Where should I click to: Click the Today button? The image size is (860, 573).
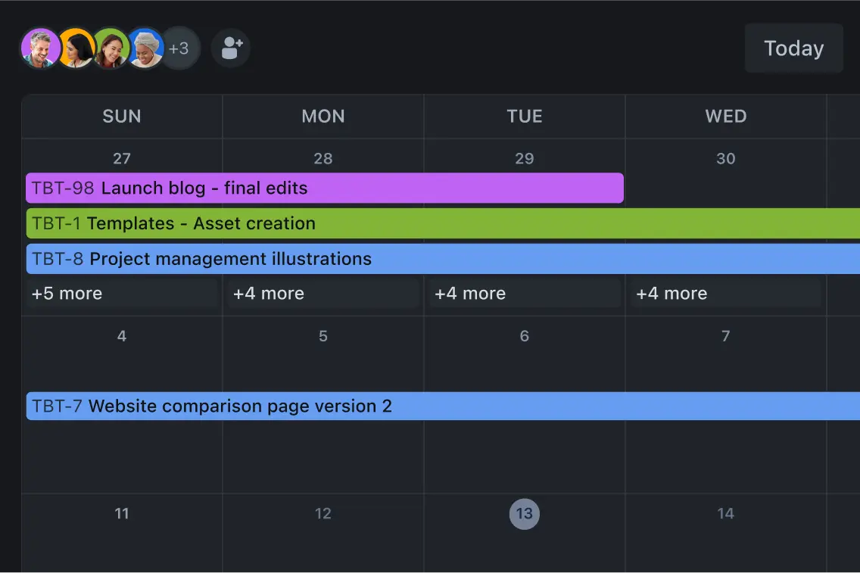pos(793,48)
